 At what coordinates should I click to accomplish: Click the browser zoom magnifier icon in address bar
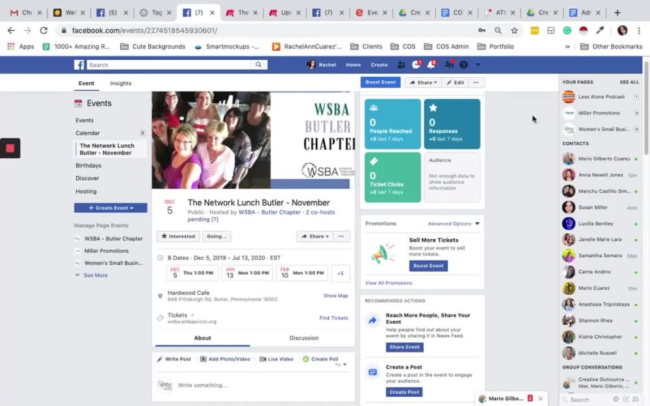(498, 31)
